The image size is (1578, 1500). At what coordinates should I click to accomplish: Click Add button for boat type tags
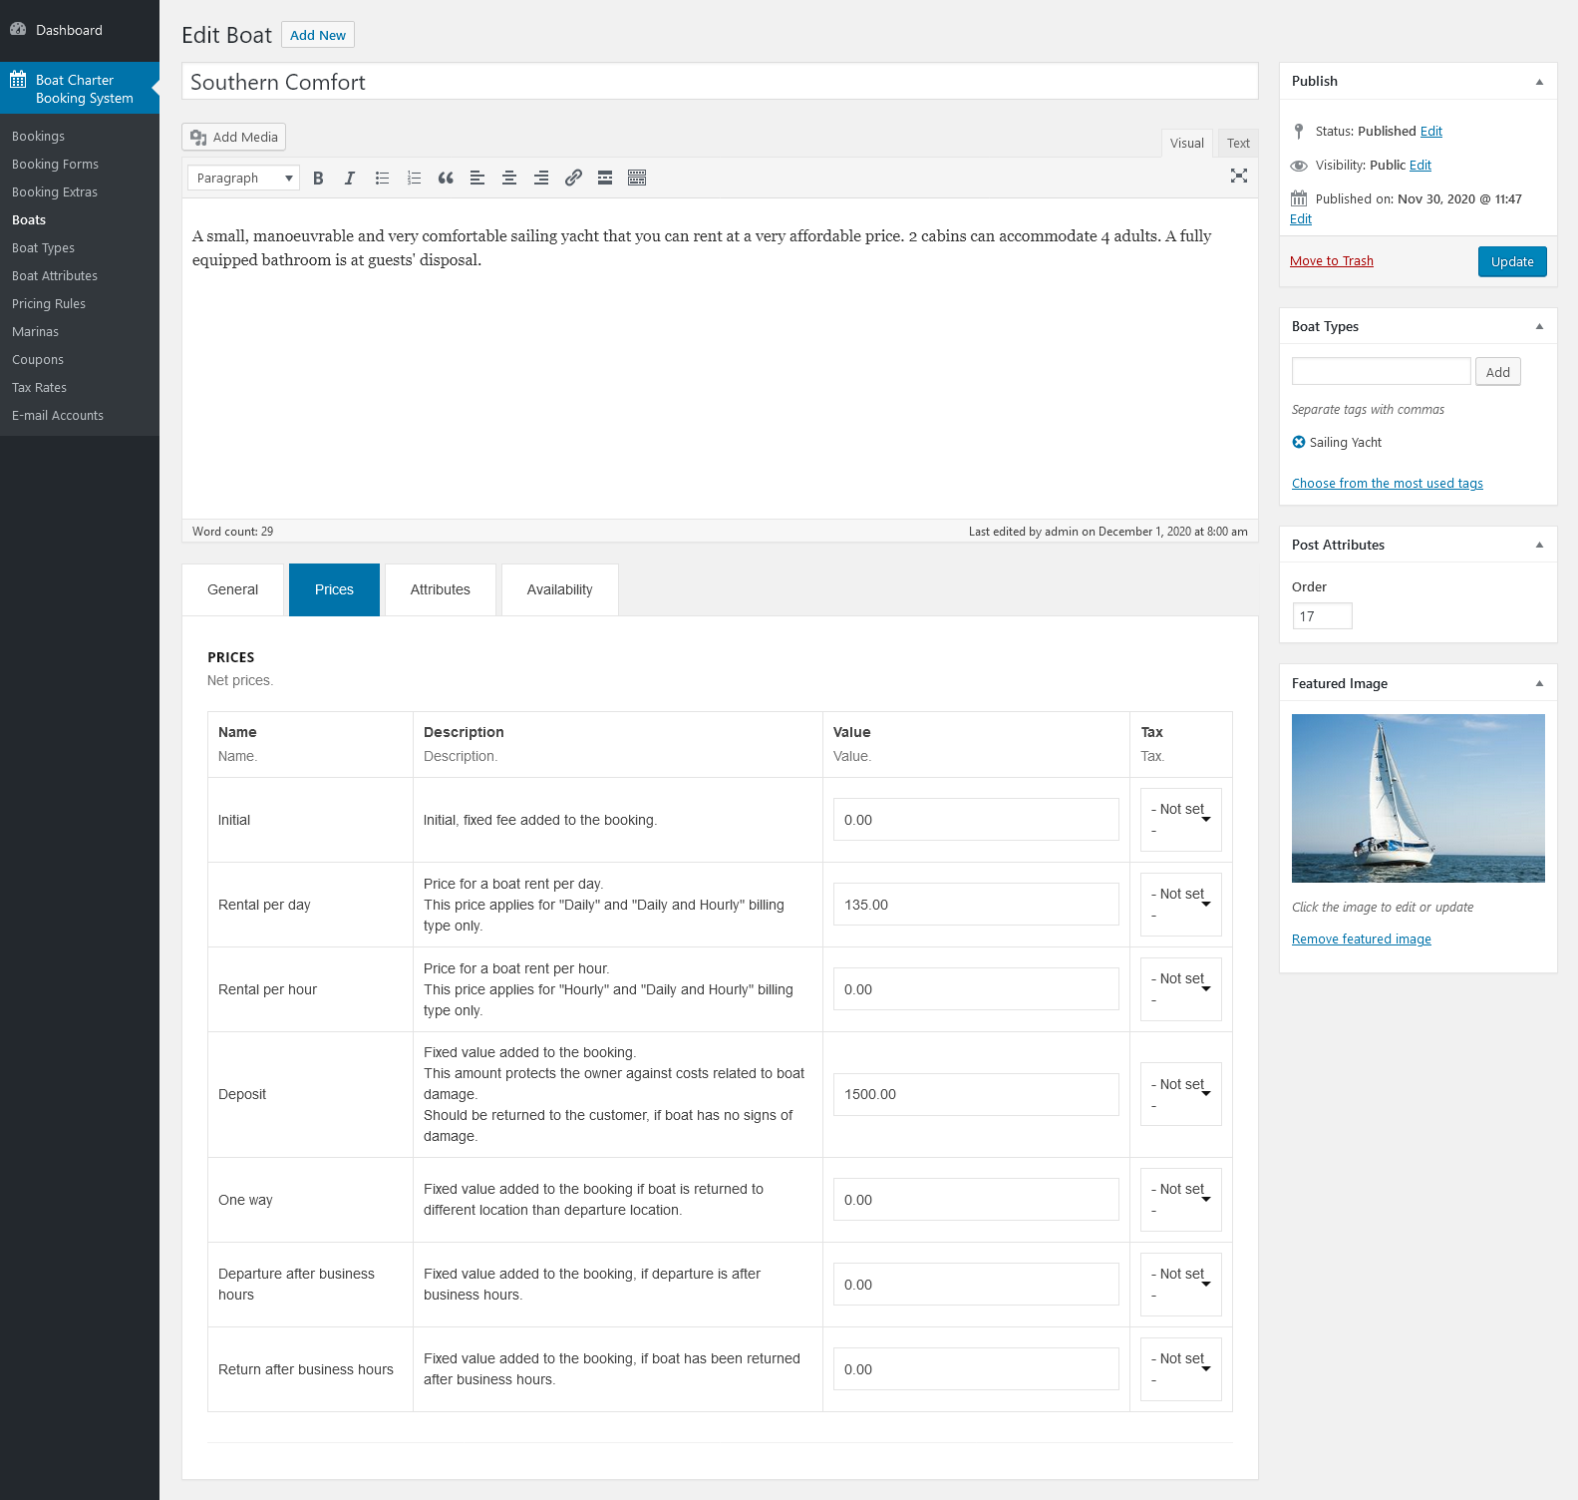coord(1497,372)
